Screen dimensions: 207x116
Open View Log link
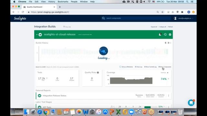[x=138, y=67]
